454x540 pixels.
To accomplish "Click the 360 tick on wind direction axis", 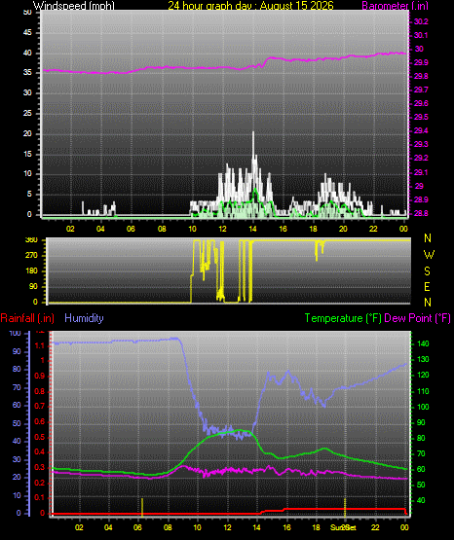I will tap(31, 240).
